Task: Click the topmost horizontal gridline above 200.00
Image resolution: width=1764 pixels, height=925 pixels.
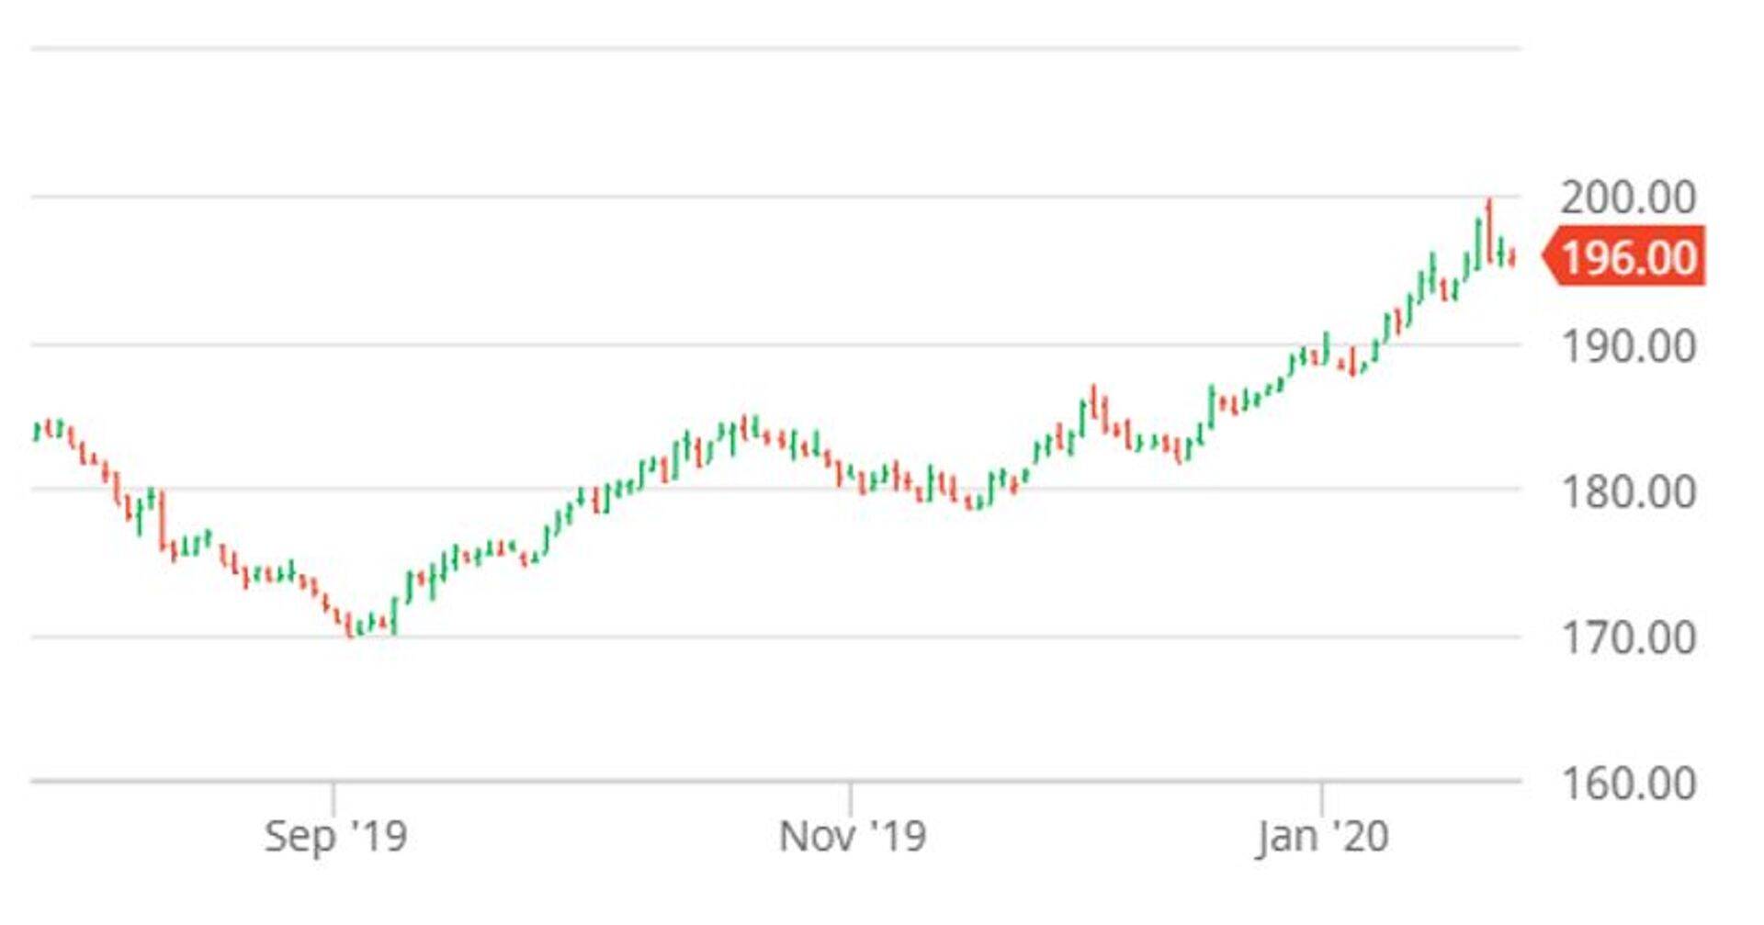Action: [x=776, y=48]
